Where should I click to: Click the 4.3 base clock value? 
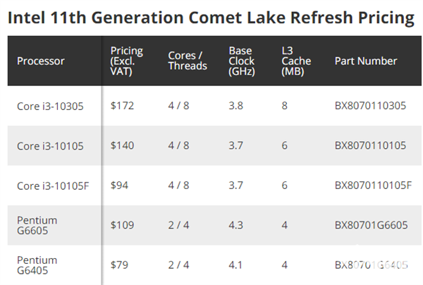[x=236, y=226]
